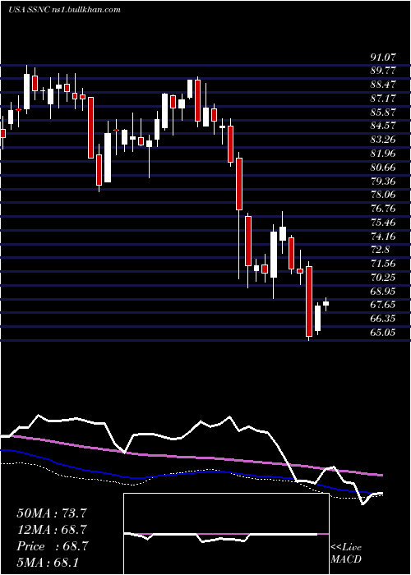
Task: Click the 'USA SSNC ns1.bullkhan.com' chart title
Action: click(65, 10)
